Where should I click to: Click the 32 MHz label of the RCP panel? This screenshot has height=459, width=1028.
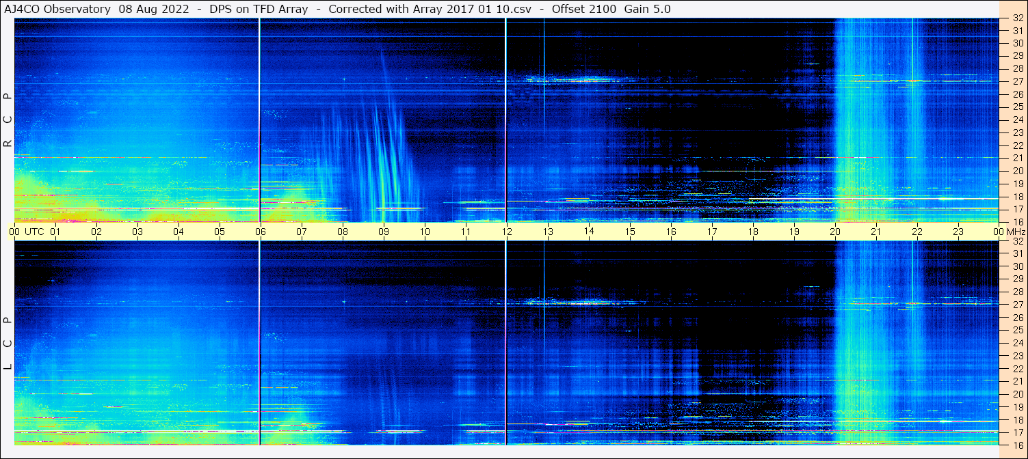(1017, 18)
